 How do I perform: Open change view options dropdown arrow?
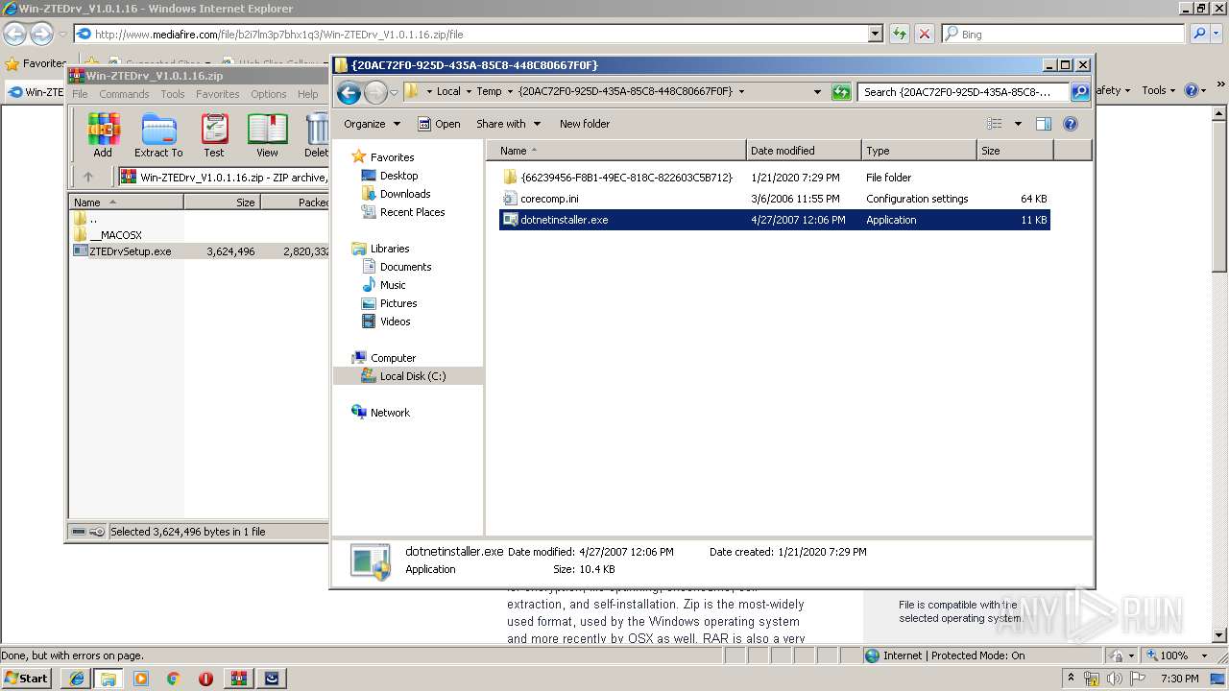[x=1018, y=124]
